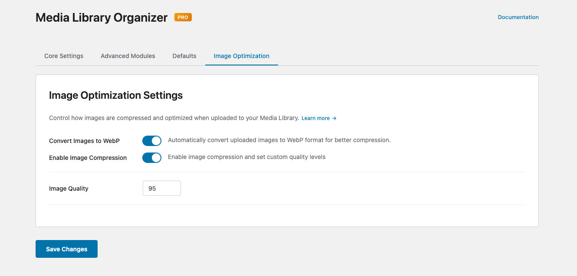Image resolution: width=577 pixels, height=276 pixels.
Task: Focus the Image Quality number field
Action: click(161, 188)
